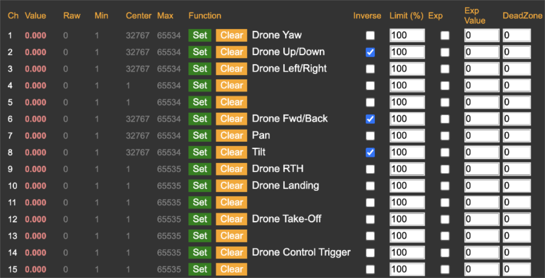Click DeadZone input for Drone Yaw

click(x=517, y=36)
